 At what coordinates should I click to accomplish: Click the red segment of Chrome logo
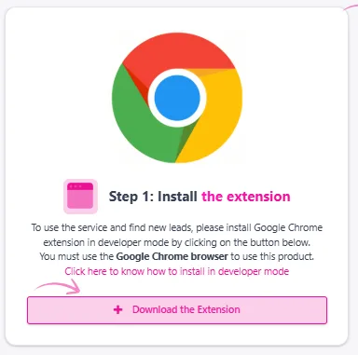click(174, 53)
